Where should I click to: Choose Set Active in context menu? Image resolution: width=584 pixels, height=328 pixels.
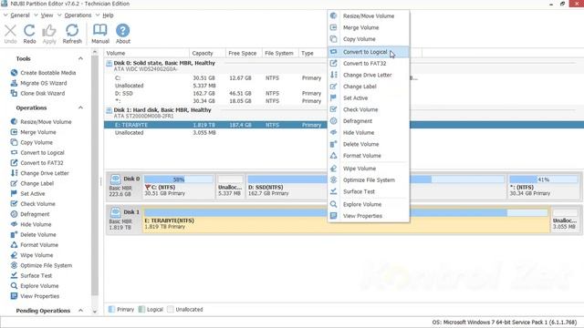pos(369,98)
